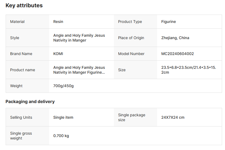Viewport: 225px width, 150px height.
Task: Select model number MC20240604002
Action: click(x=178, y=54)
